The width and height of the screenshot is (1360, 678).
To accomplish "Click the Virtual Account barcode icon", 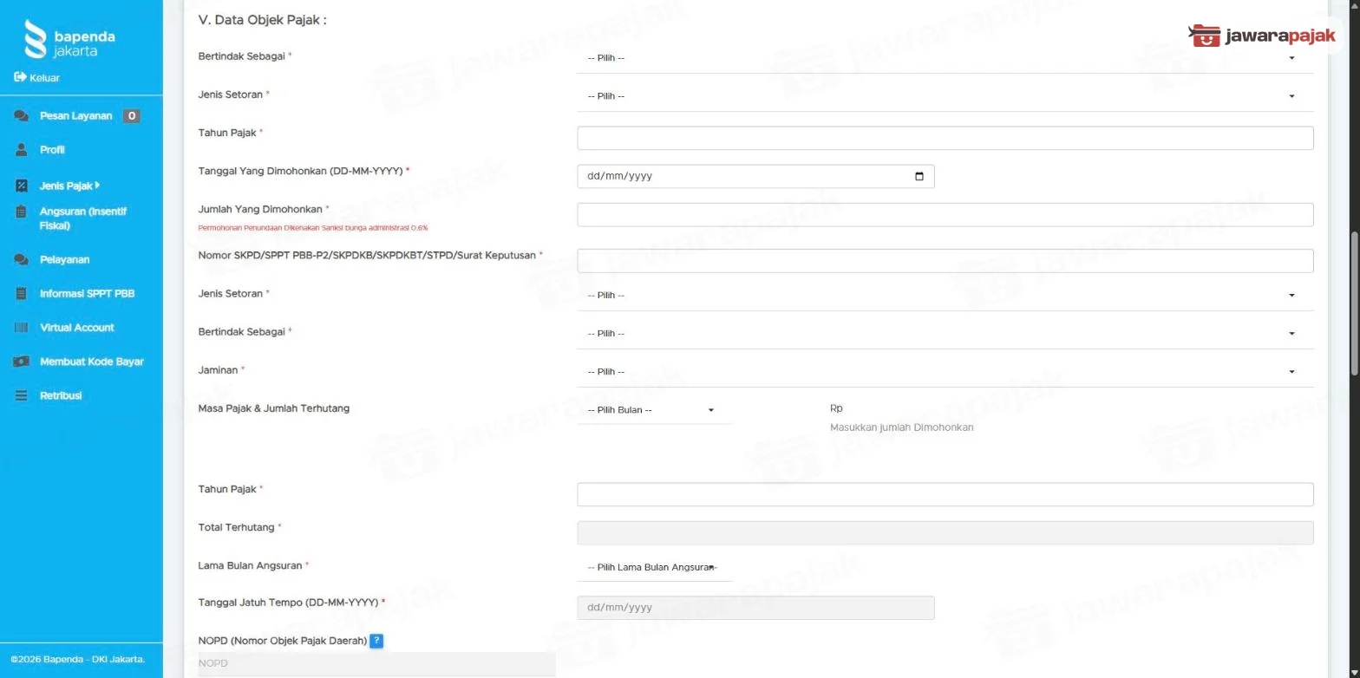I will pos(22,328).
